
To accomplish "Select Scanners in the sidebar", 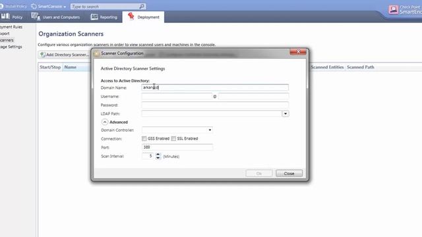I will 7,40.
